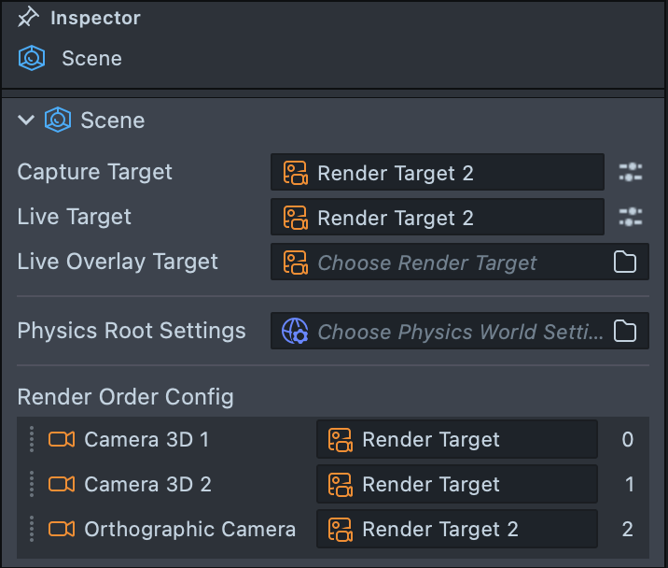Select Live Target Render Target 2 field
This screenshot has width=668, height=568.
coord(437,218)
